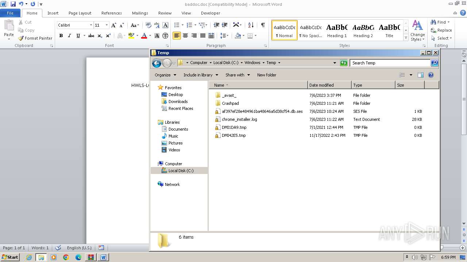Click the Windows Start button
Viewport: 467px width, 262px height.
[10, 257]
